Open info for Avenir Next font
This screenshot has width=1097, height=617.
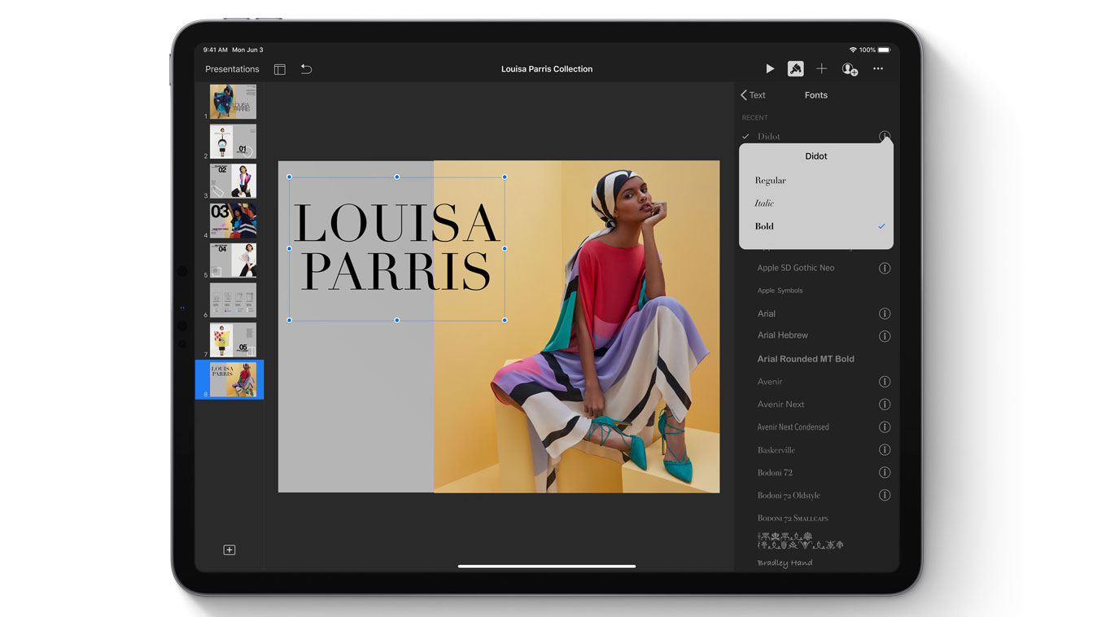pyautogui.click(x=885, y=405)
